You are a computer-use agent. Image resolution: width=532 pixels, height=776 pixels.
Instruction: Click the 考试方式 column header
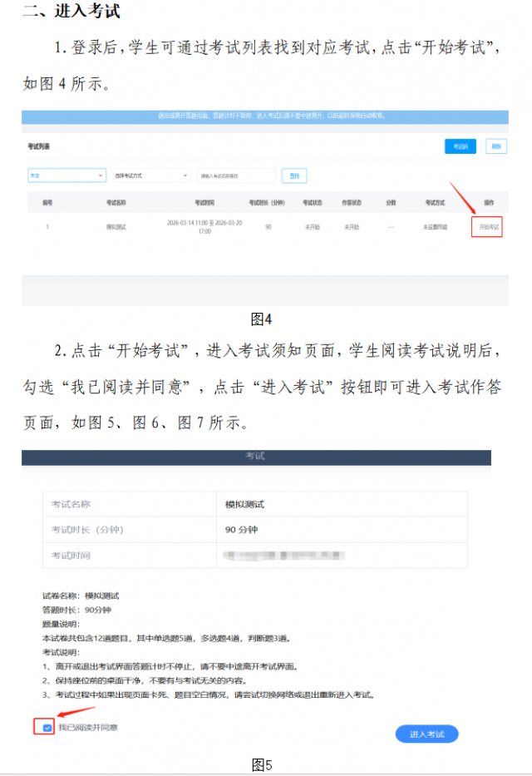[436, 202]
